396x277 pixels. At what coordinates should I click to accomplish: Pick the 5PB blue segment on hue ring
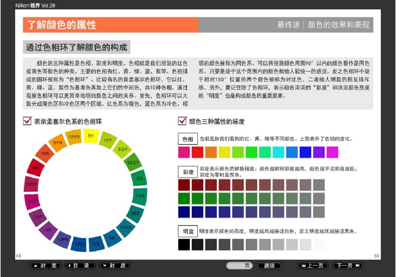point(79,244)
